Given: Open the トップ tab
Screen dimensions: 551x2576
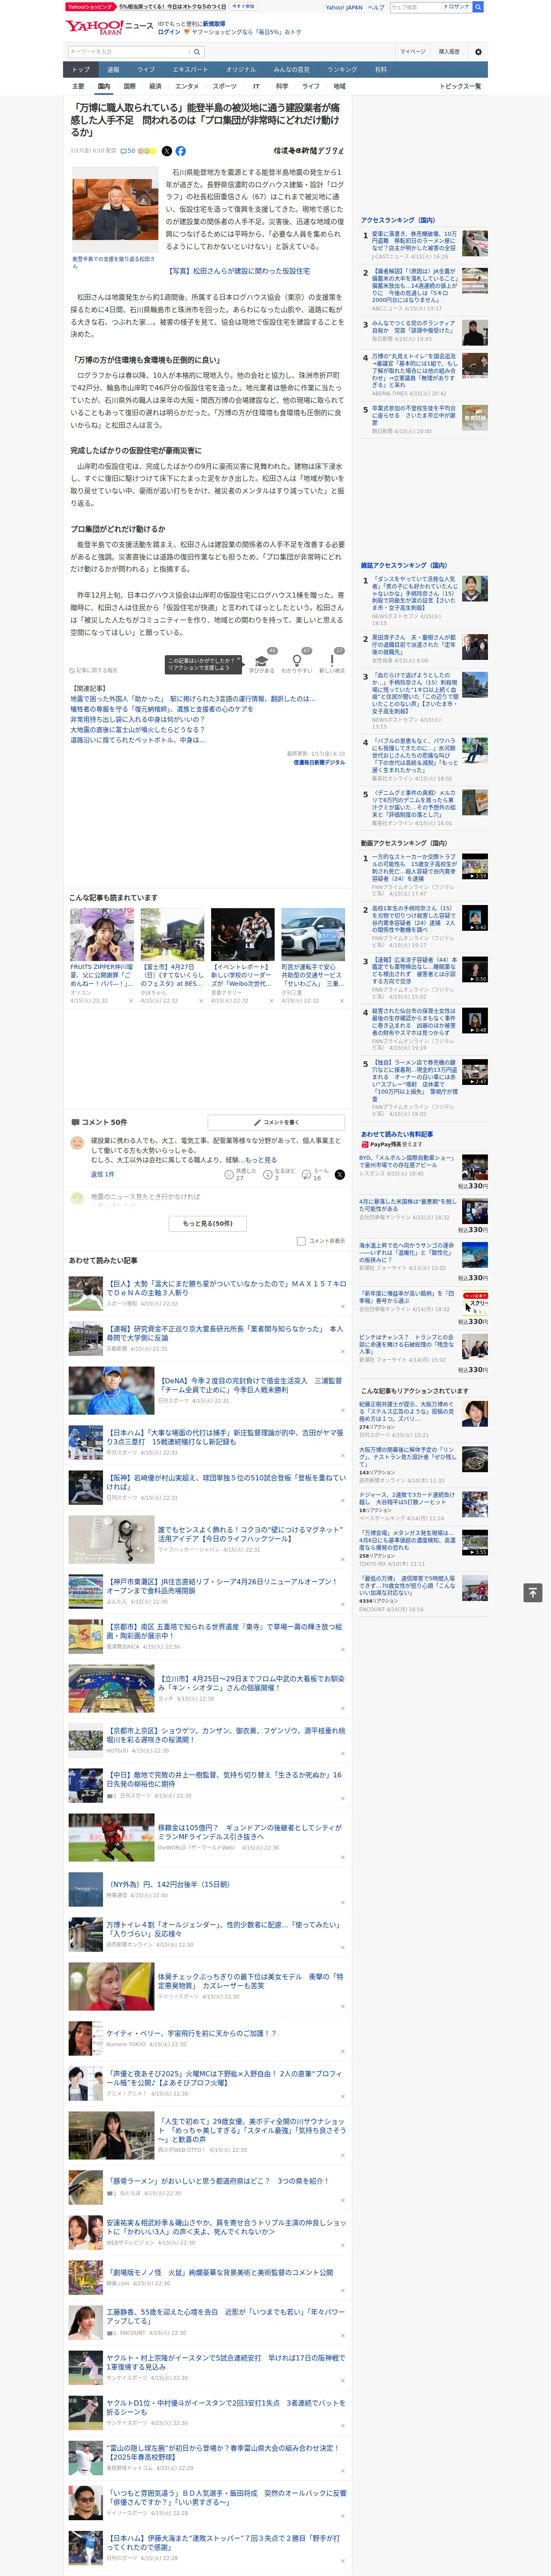Looking at the screenshot, I should [81, 70].
